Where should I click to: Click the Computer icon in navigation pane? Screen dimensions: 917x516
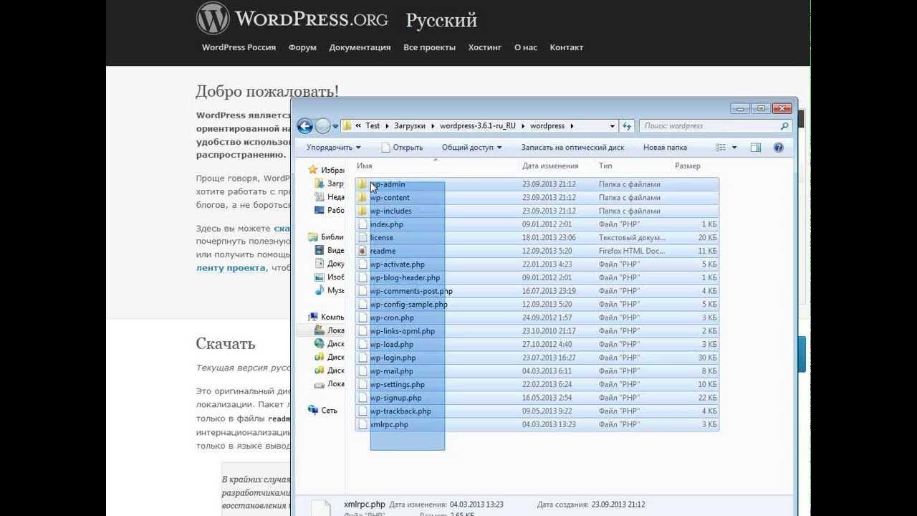pos(313,317)
